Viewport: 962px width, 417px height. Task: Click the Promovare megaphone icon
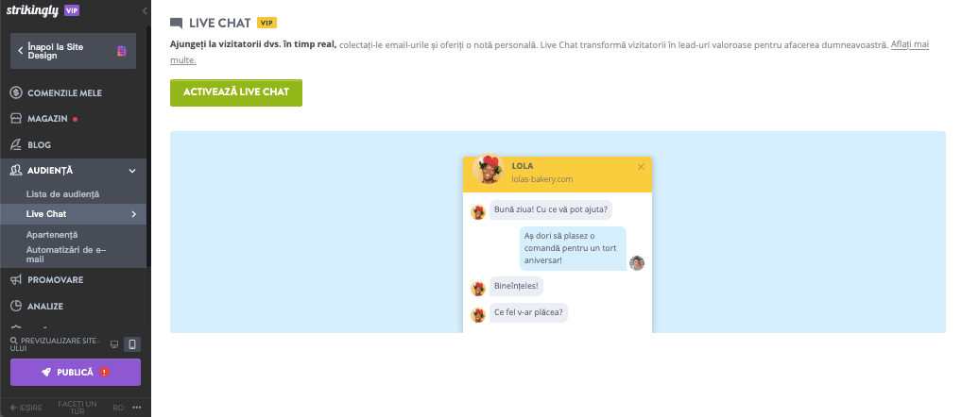[x=17, y=280]
